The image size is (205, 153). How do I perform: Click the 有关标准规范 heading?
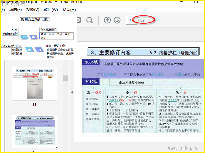(48, 30)
